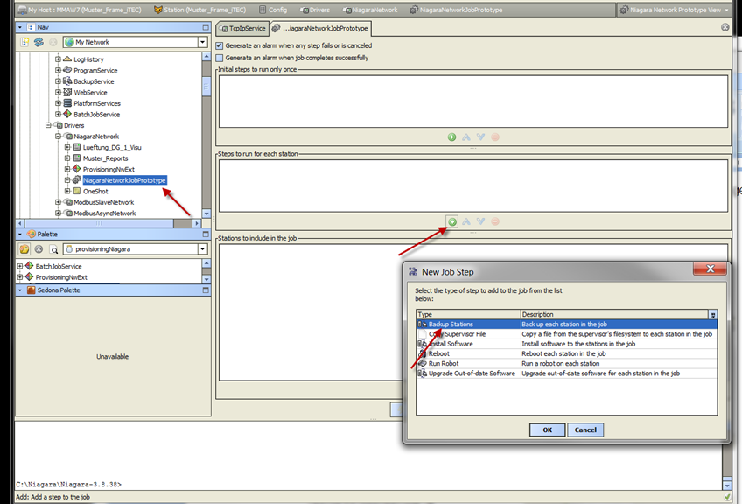This screenshot has width=742, height=504.
Task: Expand the OneShot node
Action: pos(67,192)
